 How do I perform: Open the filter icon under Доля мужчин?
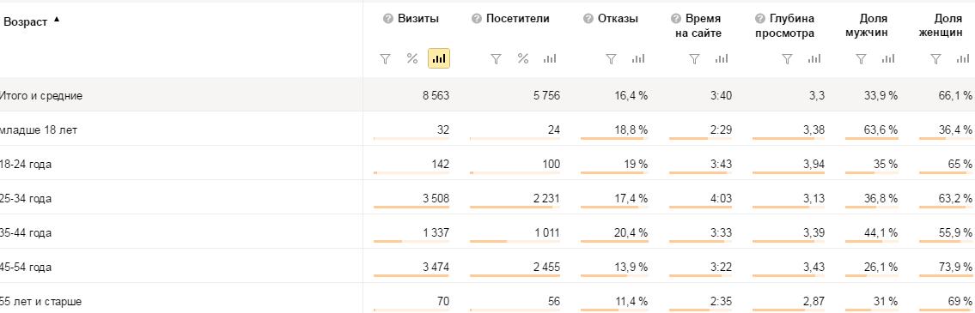[x=862, y=59]
